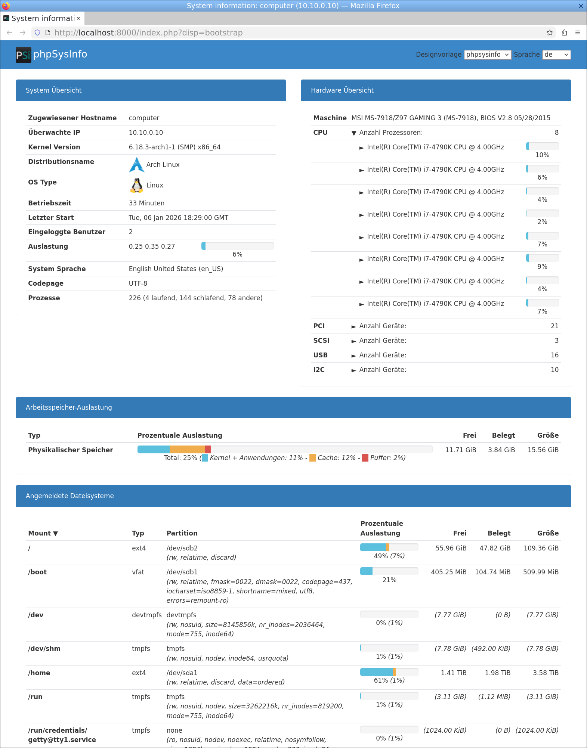Screen dimensions: 587x748
Task: Click the Linux Tux penguin icon
Action: click(x=137, y=185)
